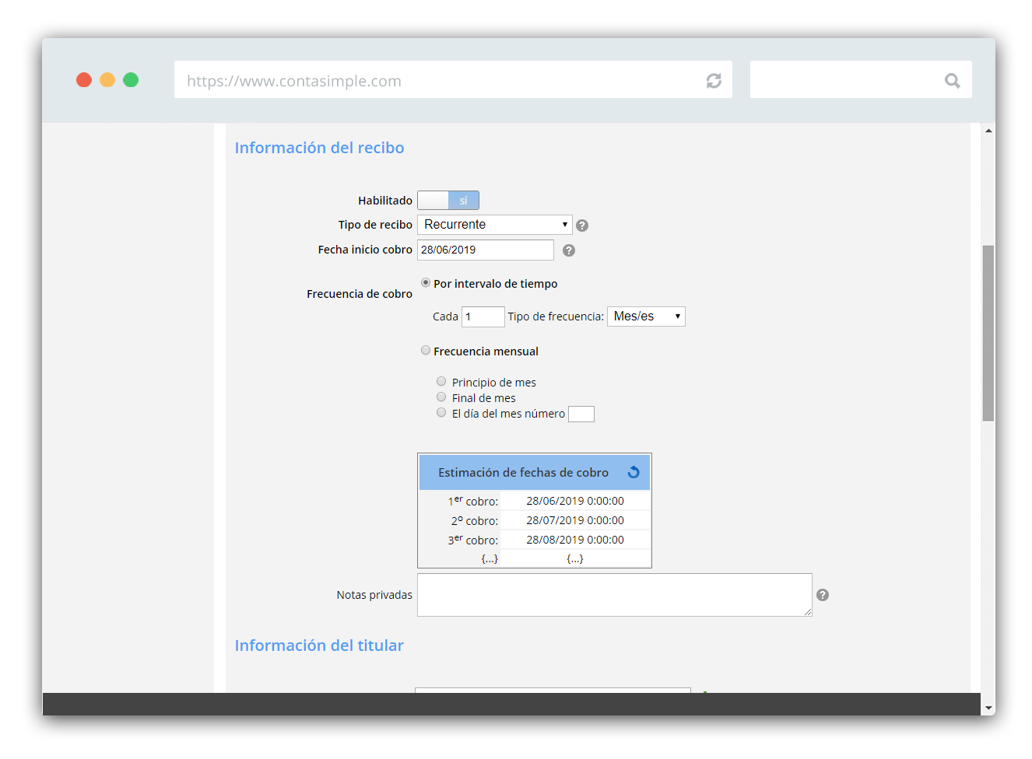Select the Frecuencia mensual radio button
This screenshot has height=759, width=1032.
(426, 351)
